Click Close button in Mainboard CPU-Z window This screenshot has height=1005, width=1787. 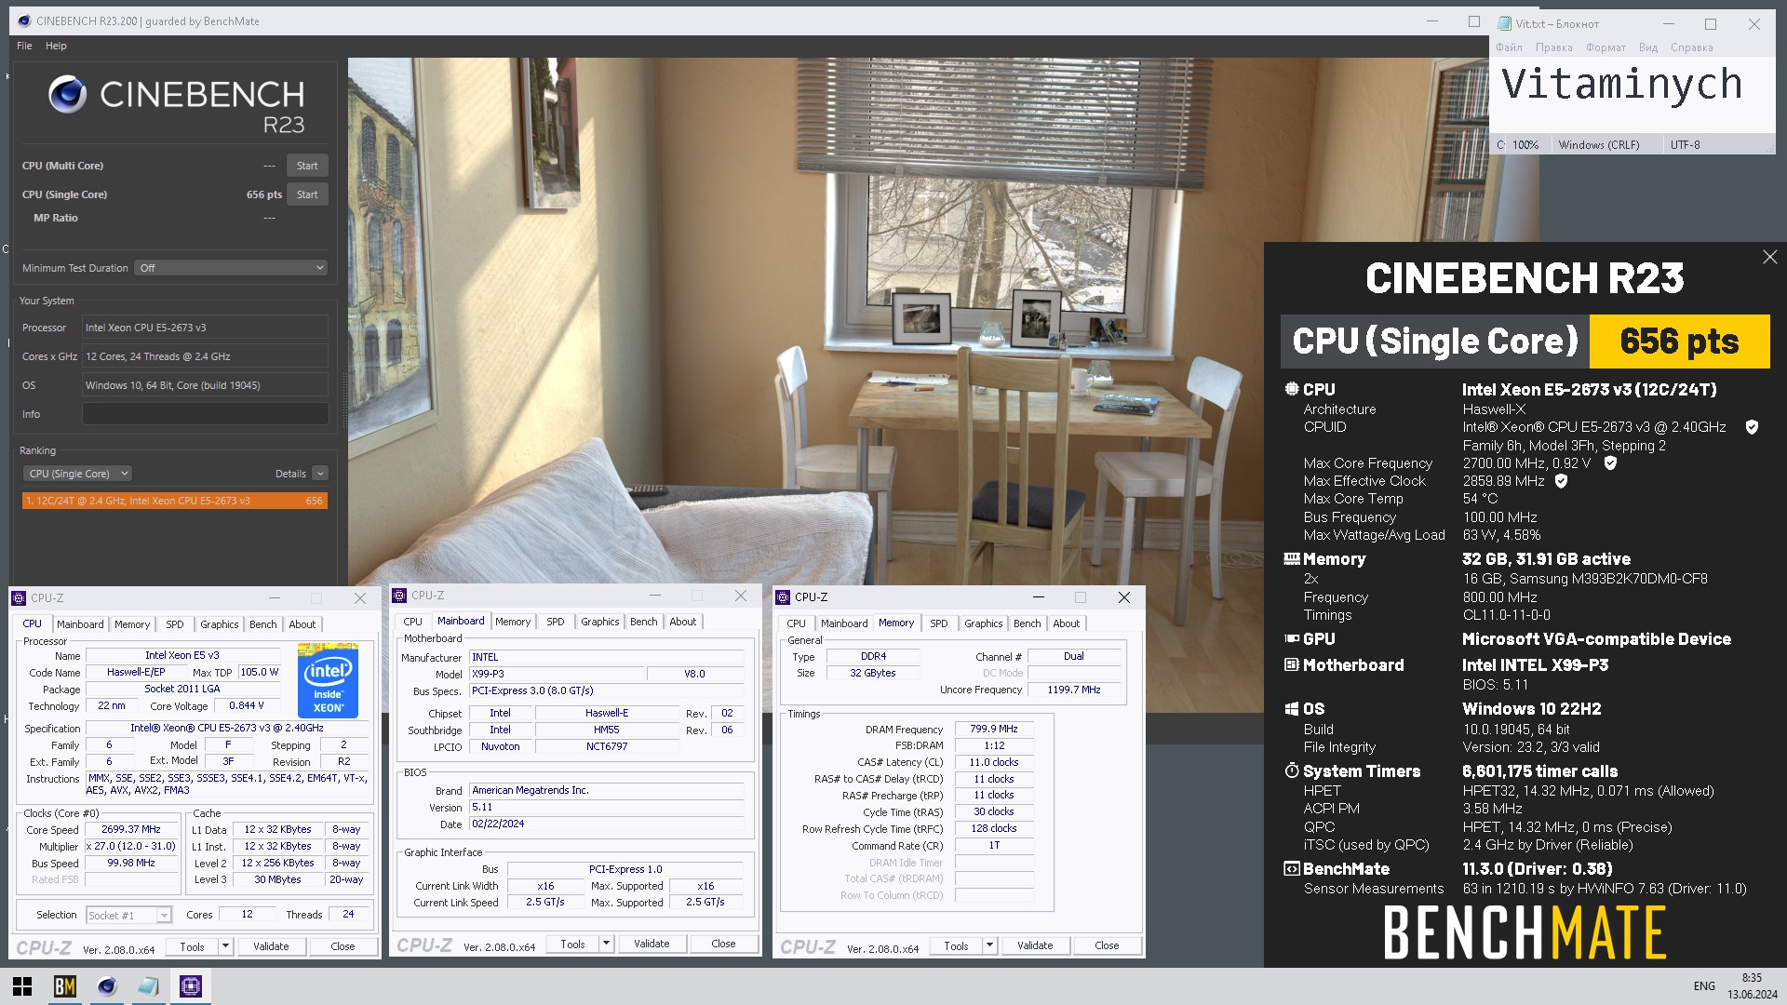pyautogui.click(x=723, y=944)
